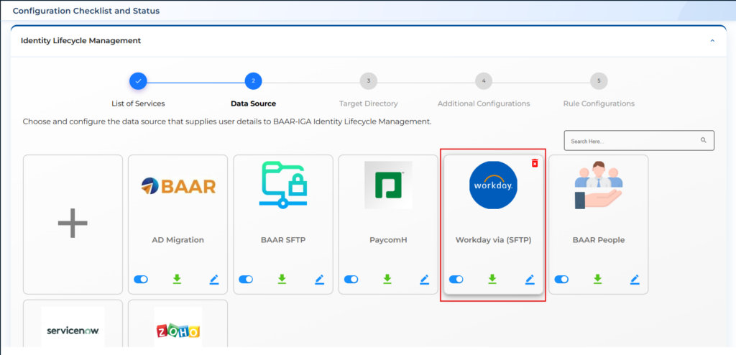Click the BAAR People label

[599, 240]
